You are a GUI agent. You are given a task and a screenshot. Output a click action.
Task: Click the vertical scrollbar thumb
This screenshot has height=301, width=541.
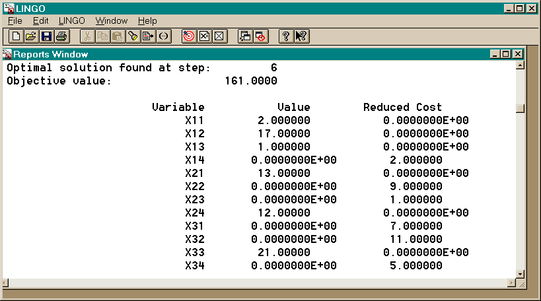click(x=521, y=108)
